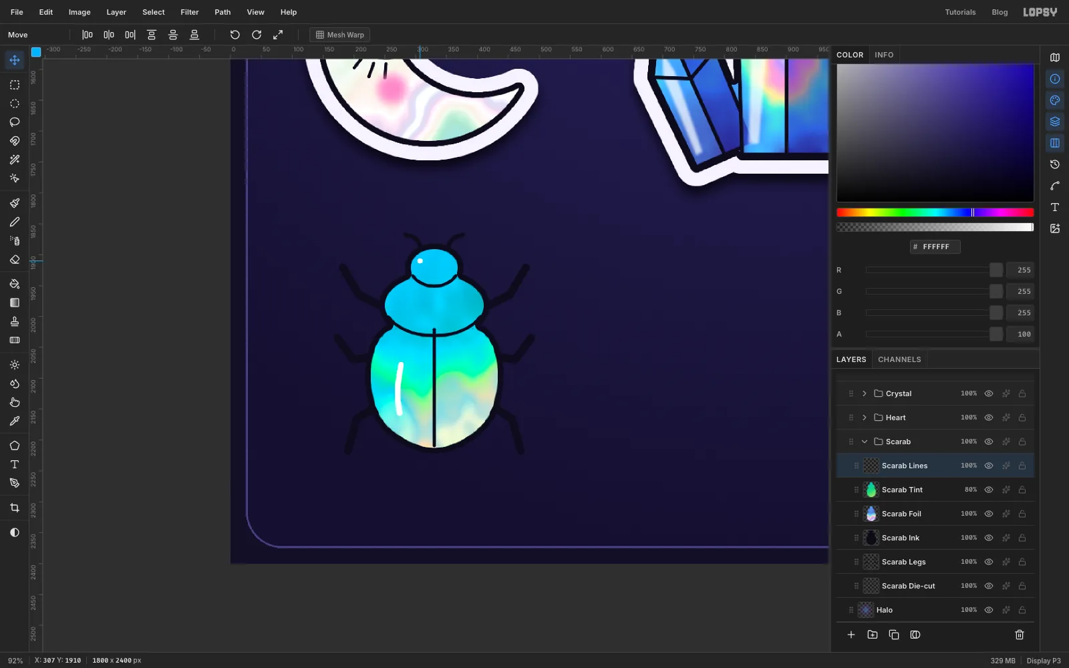The width and height of the screenshot is (1069, 668).
Task: Click the Undo arrow in options bar
Action: point(235,35)
